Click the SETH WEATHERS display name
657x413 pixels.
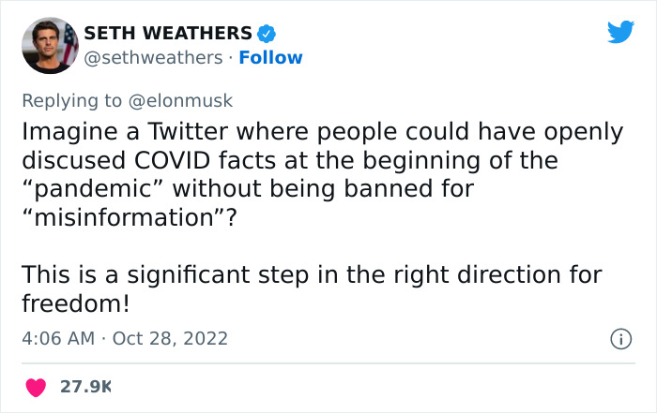(168, 34)
